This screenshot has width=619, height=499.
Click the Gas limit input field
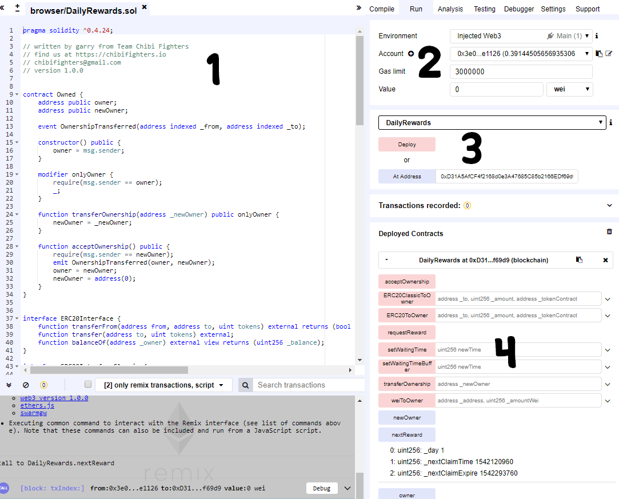pyautogui.click(x=521, y=71)
